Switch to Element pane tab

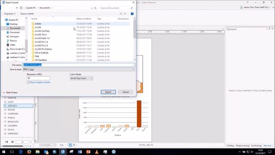[x=267, y=146]
